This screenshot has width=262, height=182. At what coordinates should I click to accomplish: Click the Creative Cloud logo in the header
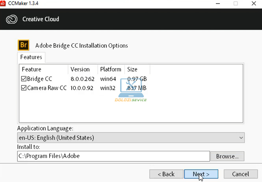coord(12,19)
